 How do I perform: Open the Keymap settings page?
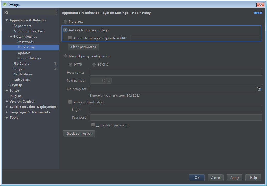click(16, 85)
